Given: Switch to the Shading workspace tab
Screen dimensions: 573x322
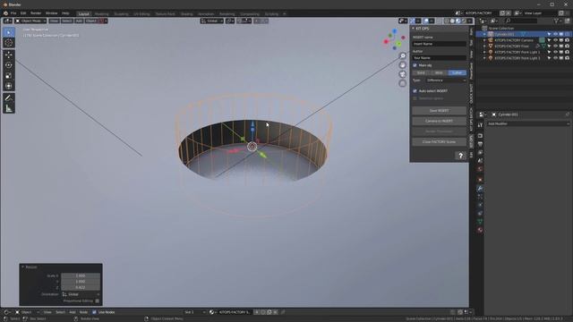Looking at the screenshot, I should tap(186, 14).
